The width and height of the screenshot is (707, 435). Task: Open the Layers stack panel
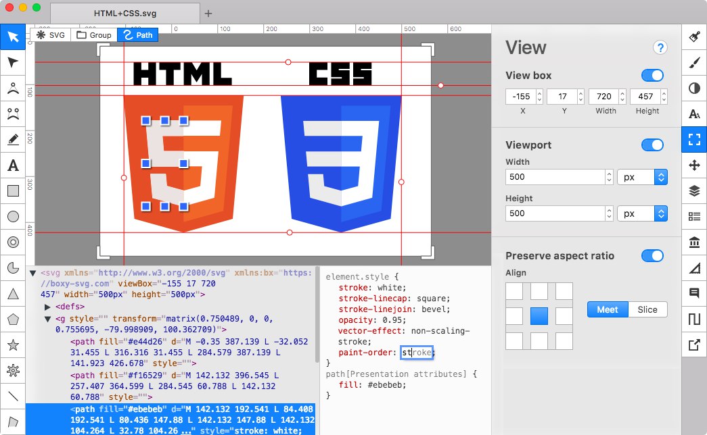(x=694, y=191)
